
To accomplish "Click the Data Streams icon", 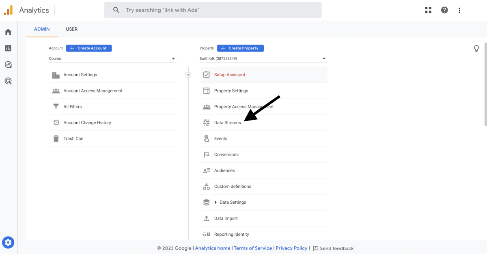I will (x=207, y=123).
